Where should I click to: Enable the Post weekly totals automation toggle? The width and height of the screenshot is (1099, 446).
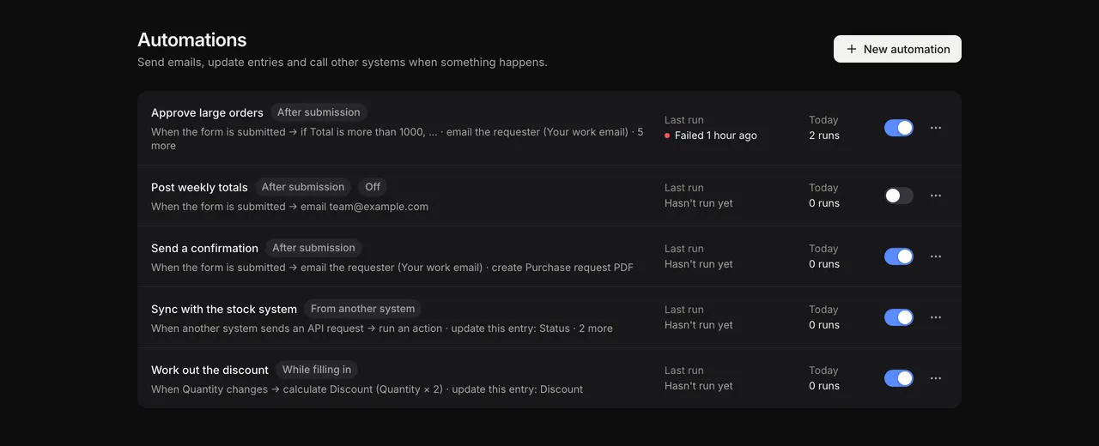[899, 196]
